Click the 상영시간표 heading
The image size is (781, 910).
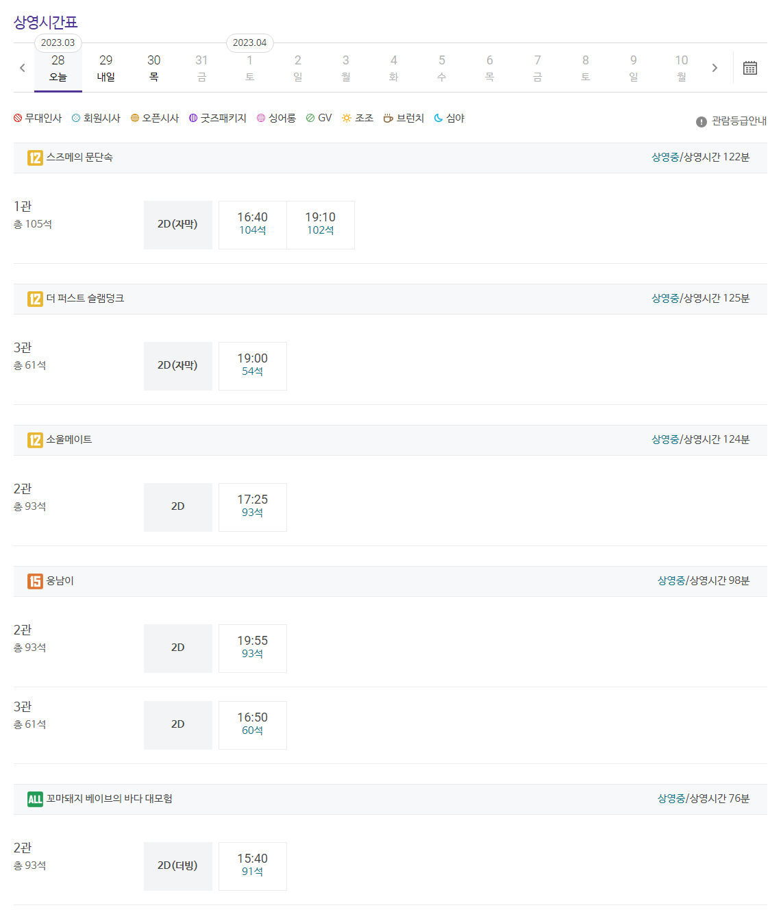point(46,22)
